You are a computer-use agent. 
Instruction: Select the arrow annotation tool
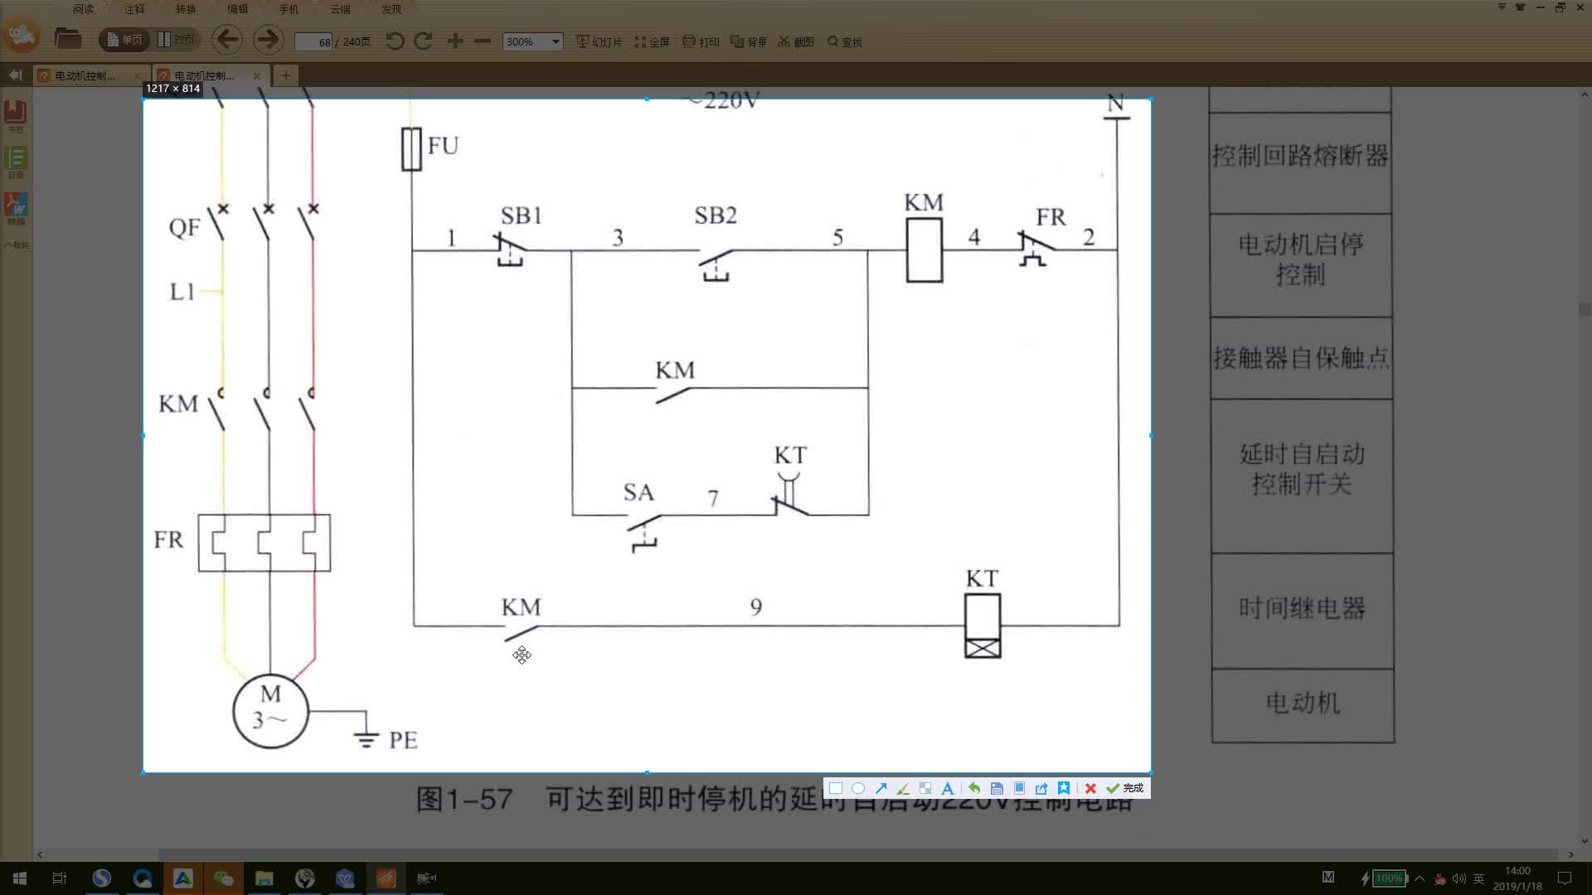[881, 788]
